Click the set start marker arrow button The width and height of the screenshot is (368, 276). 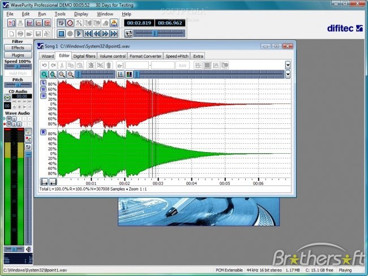tap(44, 182)
